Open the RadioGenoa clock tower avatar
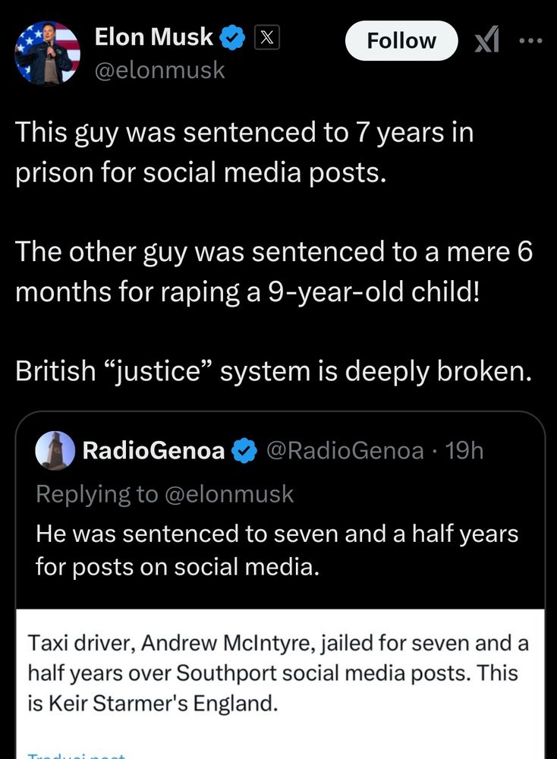The width and height of the screenshot is (557, 759). point(55,451)
